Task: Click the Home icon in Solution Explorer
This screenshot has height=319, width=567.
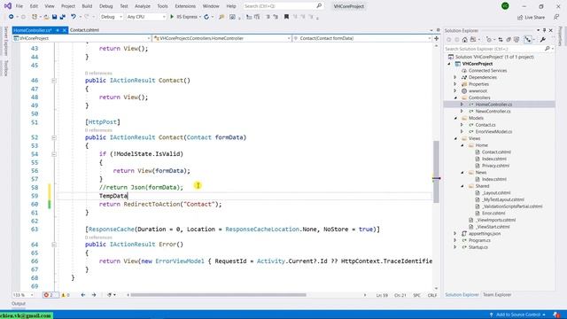Action: (464, 40)
